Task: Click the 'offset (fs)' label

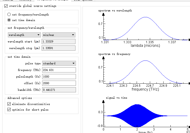Action: 32,83
